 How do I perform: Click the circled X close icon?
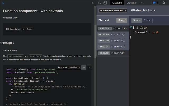93,3
